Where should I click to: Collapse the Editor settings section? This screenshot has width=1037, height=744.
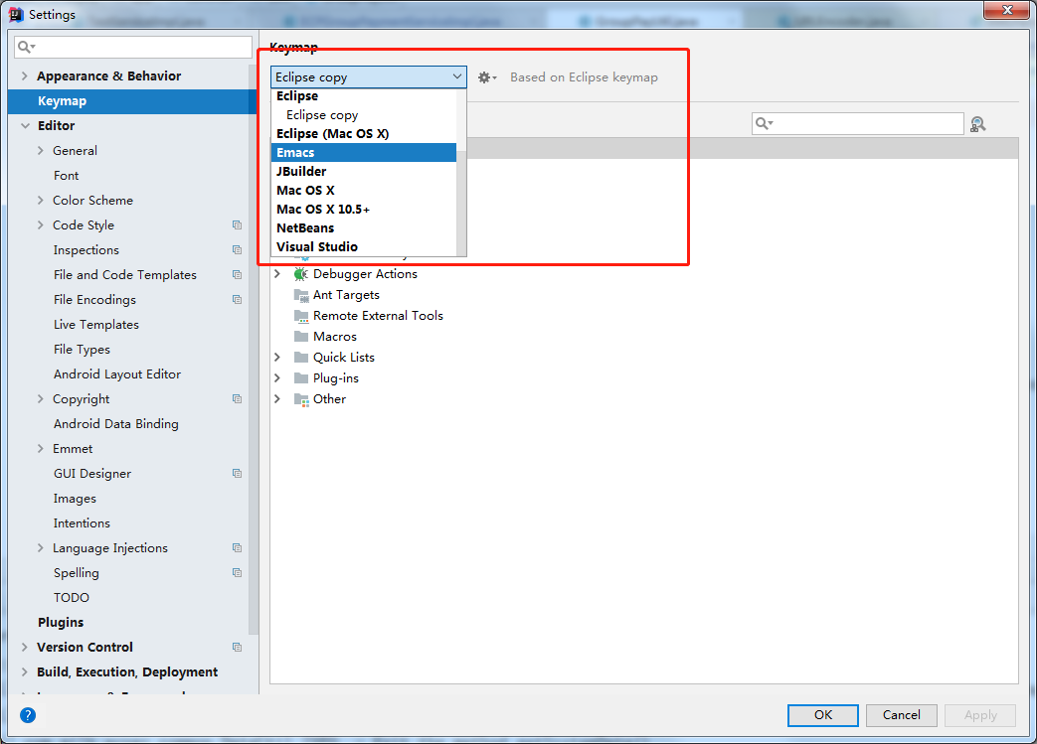[25, 126]
